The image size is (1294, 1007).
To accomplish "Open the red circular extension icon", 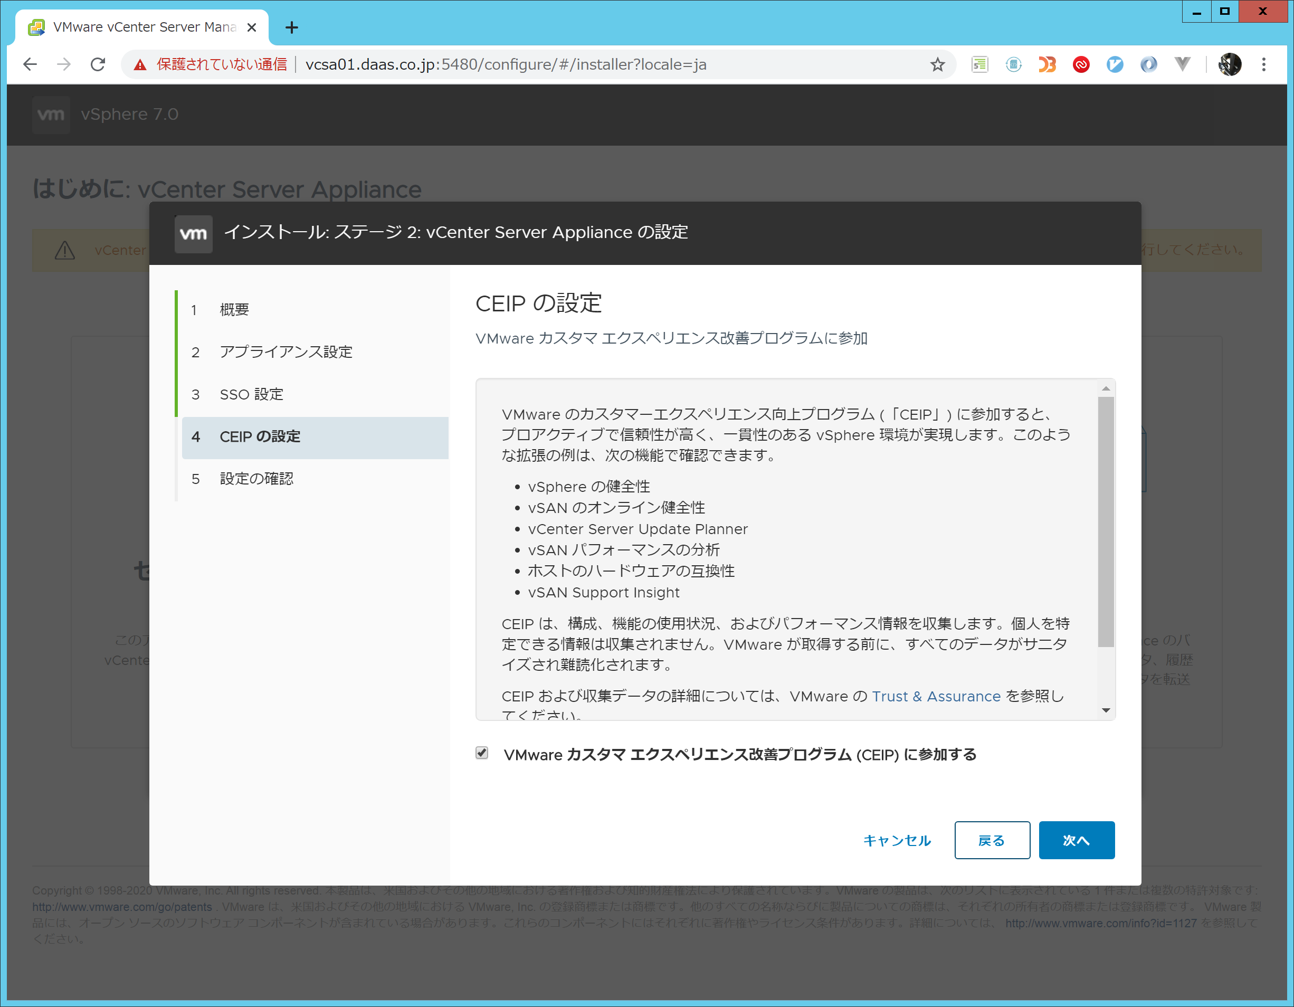I will tap(1081, 64).
